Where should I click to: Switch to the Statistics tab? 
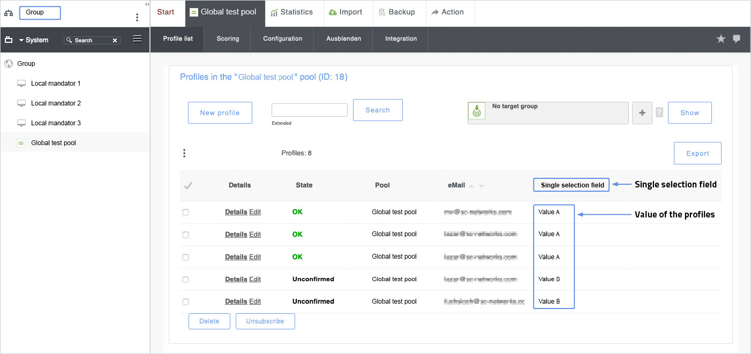point(291,12)
